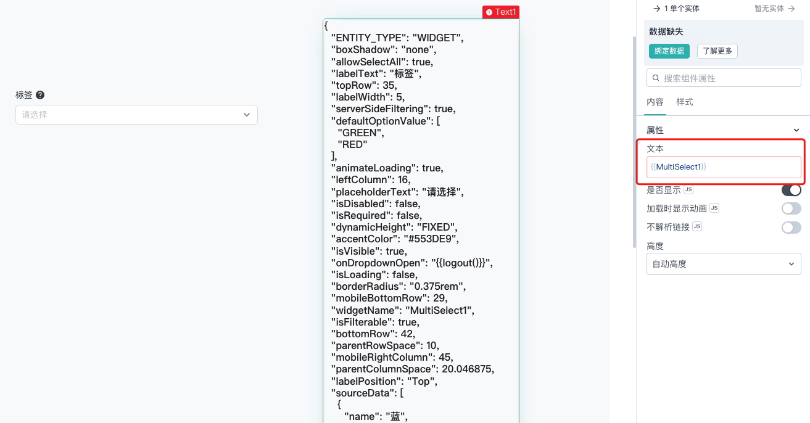The image size is (810, 423).
Task: Click the 标签 label above the select
Action: 24,95
